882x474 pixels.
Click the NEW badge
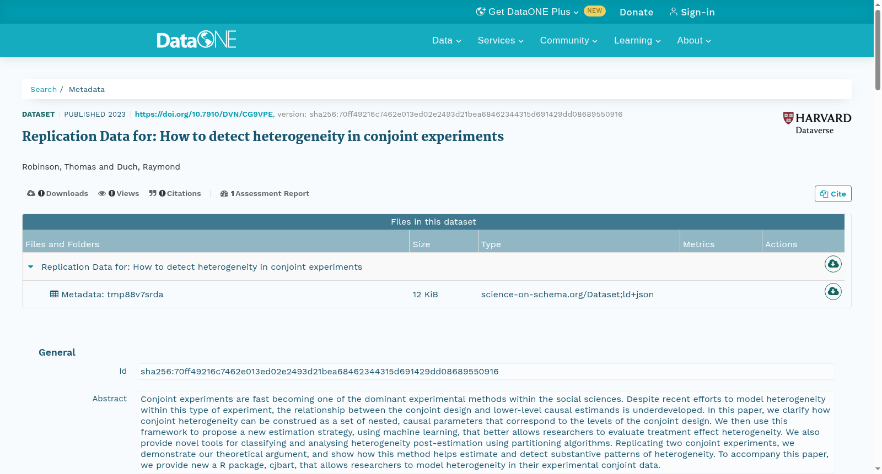595,11
